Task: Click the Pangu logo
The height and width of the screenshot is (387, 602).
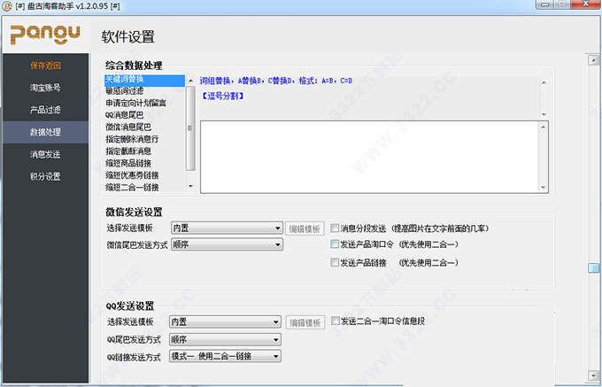Action: click(45, 35)
